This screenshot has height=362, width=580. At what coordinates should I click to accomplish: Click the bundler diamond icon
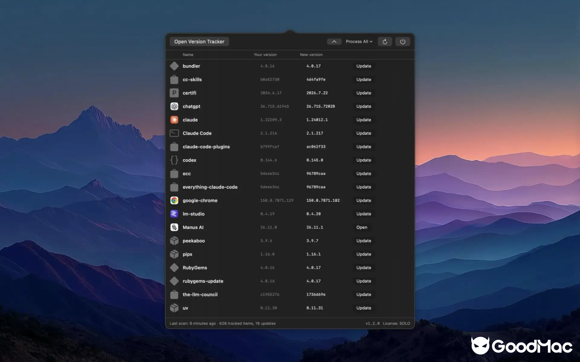point(174,66)
